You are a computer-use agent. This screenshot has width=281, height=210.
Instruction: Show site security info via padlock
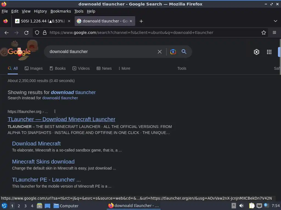pyautogui.click(x=45, y=33)
